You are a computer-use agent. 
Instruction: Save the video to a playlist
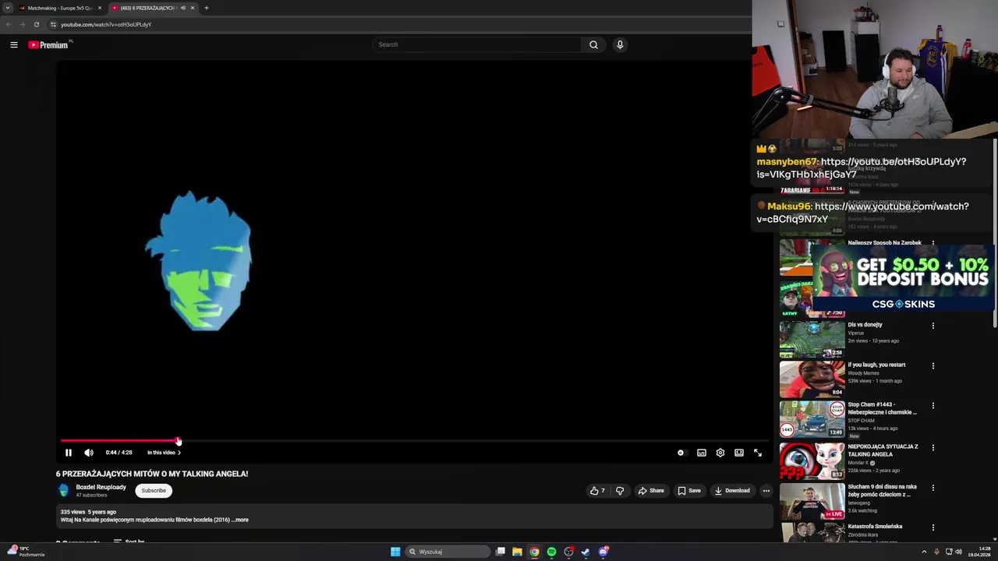click(689, 491)
